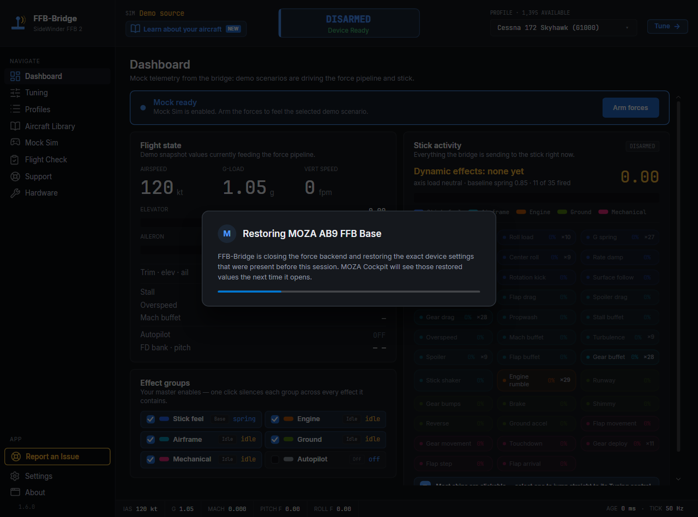Click the '1.05 g' G-load readout
The width and height of the screenshot is (698, 517).
click(248, 188)
